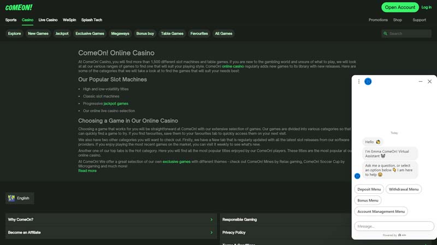Expand the Why ComeOn? row chevron

211,219
